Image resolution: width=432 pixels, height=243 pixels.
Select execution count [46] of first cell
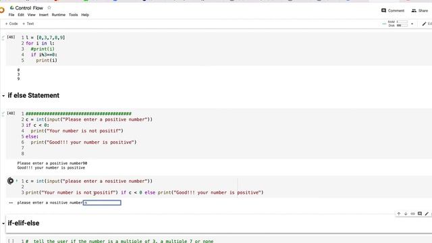coord(11,37)
